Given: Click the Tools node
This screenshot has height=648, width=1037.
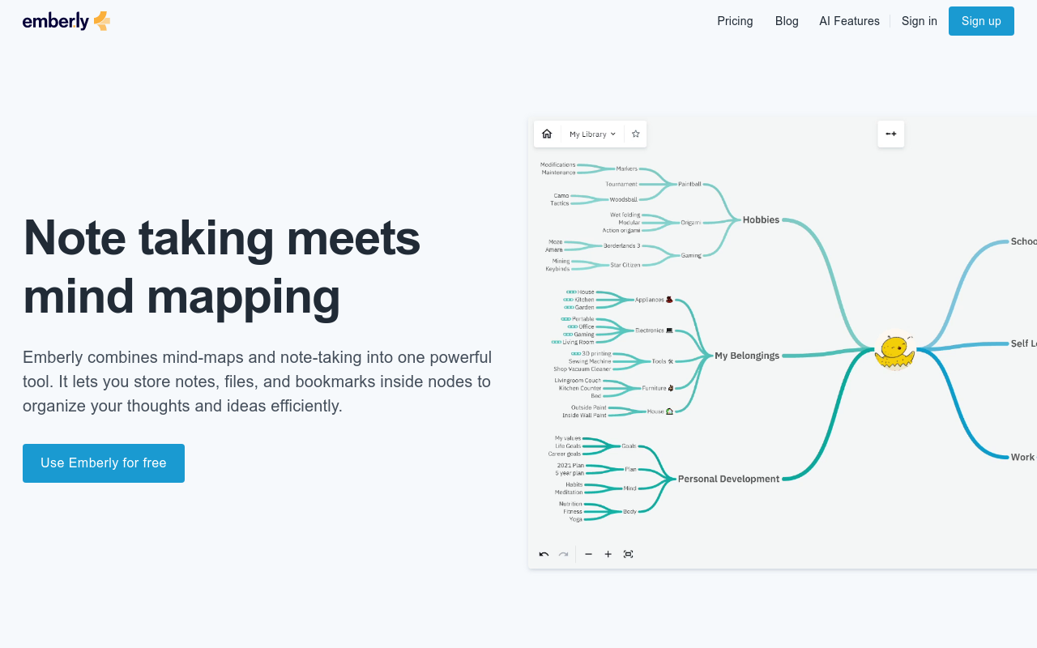Looking at the screenshot, I should point(663,361).
